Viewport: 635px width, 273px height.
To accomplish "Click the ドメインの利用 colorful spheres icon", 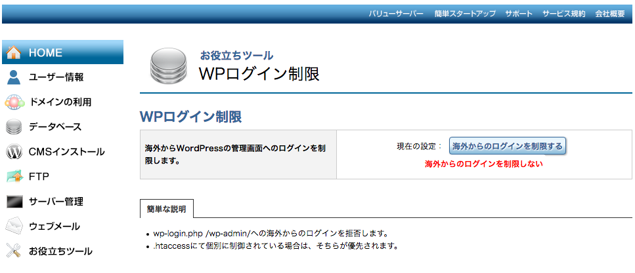I will tap(14, 102).
